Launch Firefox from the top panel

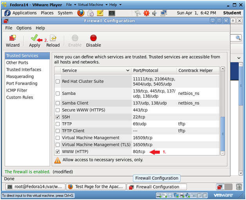pyautogui.click(x=81, y=13)
